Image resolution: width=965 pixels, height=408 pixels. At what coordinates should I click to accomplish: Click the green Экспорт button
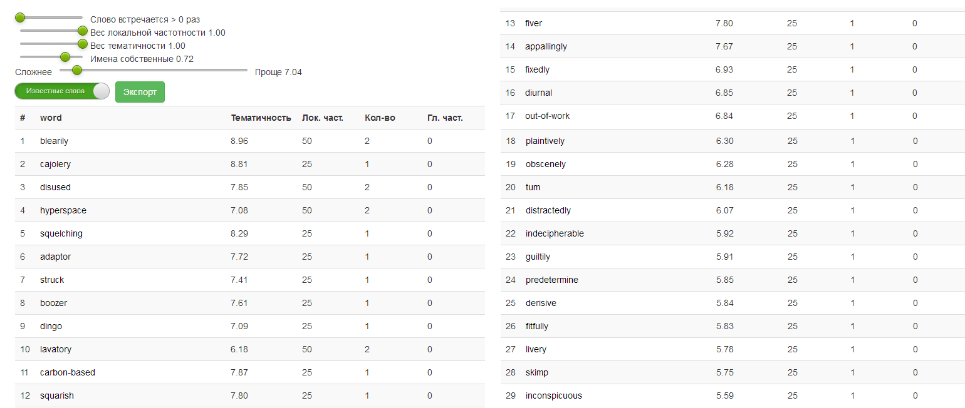pos(140,92)
